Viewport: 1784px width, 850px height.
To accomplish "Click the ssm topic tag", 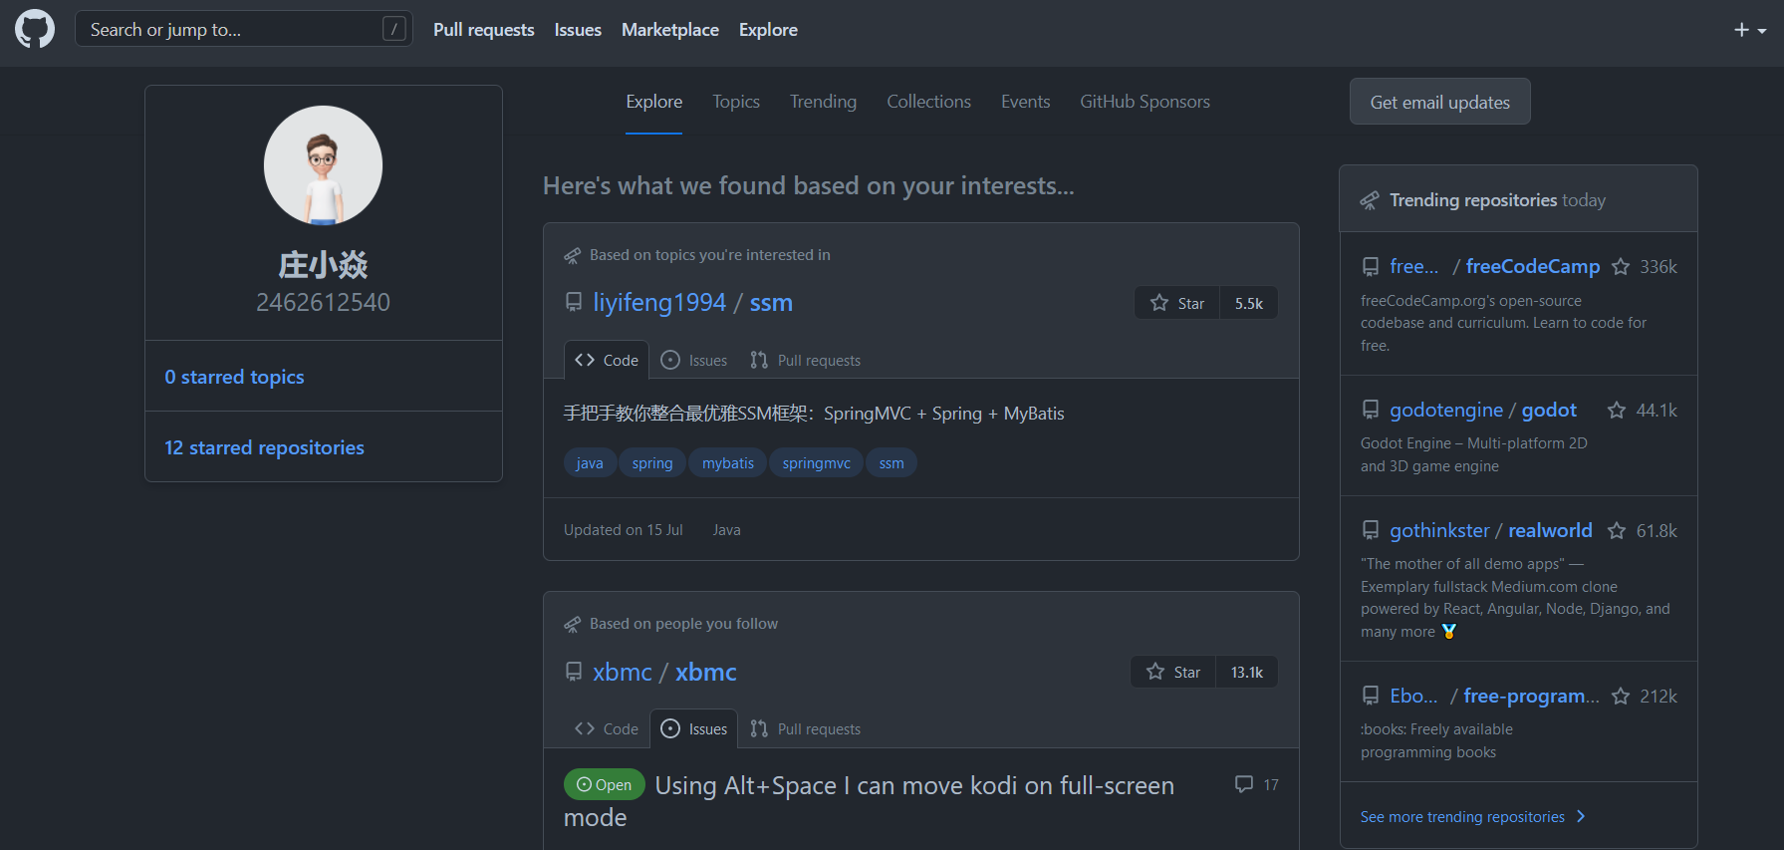I will pos(892,462).
